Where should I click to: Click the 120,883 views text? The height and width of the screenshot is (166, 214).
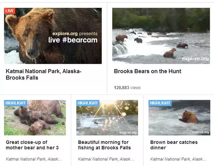point(127,88)
